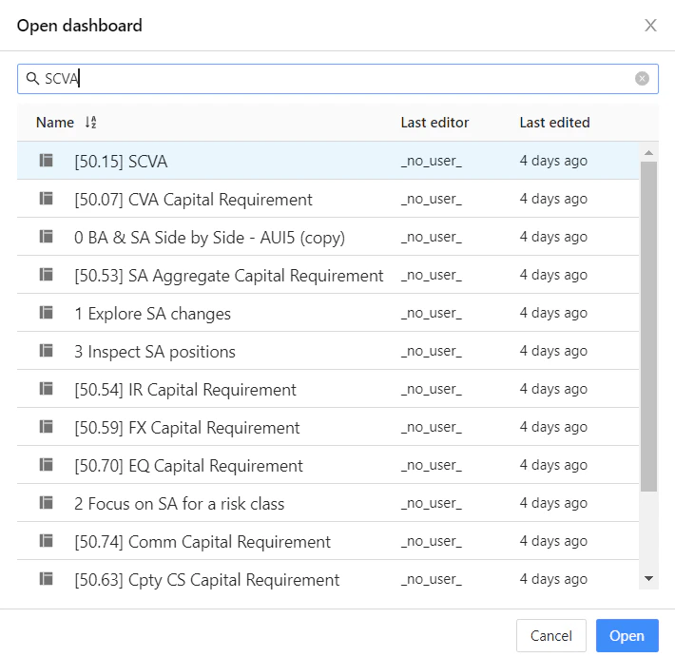Click '4 days ago' in the [50.74] Comm Capital Requirement row
The image size is (675, 657).
pyautogui.click(x=553, y=541)
